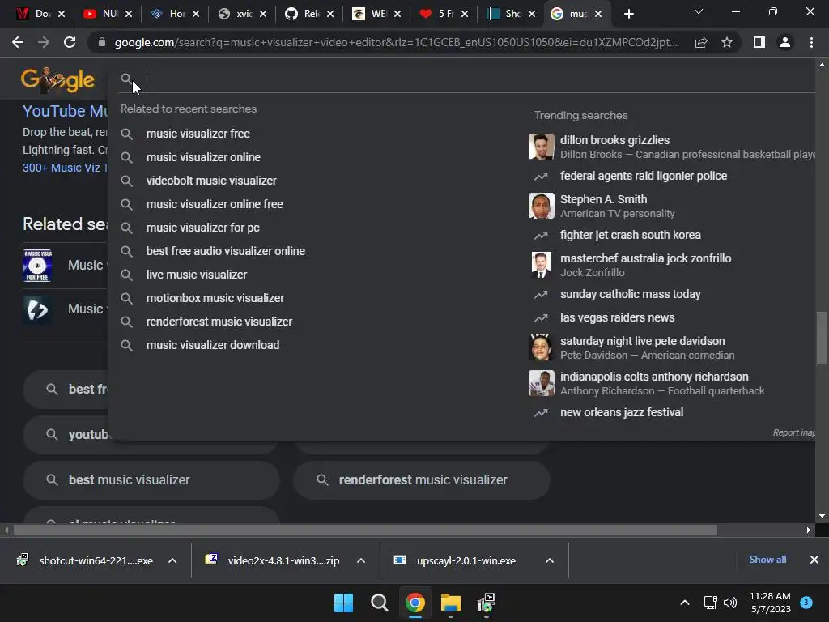Open downloaded upscayl-2.0.1-win.exe
The width and height of the screenshot is (829, 622).
point(466,560)
